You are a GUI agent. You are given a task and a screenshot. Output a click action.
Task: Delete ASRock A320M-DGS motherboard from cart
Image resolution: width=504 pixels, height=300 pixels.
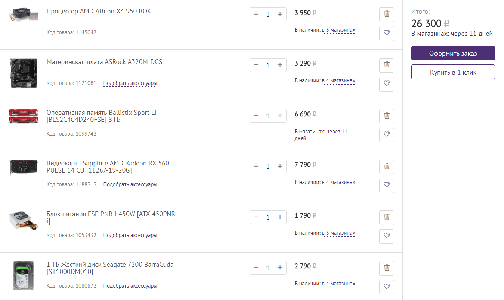[387, 65]
